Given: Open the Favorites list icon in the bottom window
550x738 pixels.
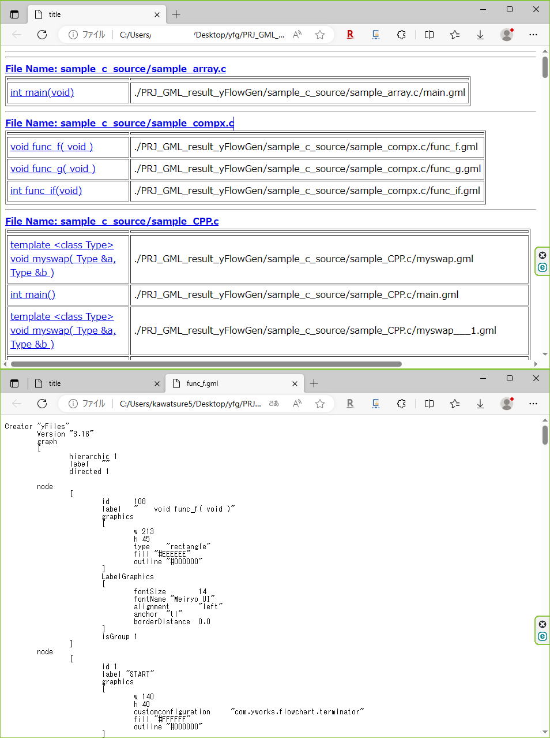Looking at the screenshot, I should pos(455,404).
